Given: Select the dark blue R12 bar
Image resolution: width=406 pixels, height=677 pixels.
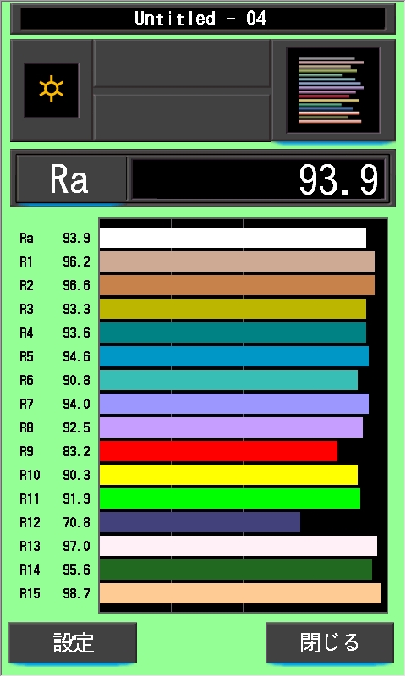Looking at the screenshot, I should (200, 522).
